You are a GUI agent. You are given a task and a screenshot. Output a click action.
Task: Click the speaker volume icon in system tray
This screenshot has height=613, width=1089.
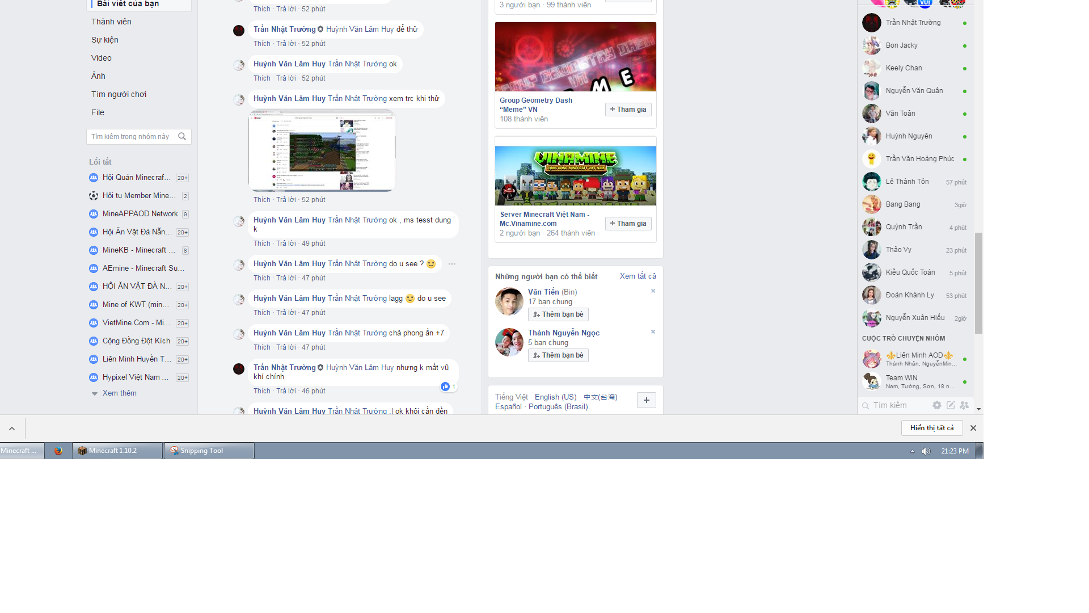926,451
